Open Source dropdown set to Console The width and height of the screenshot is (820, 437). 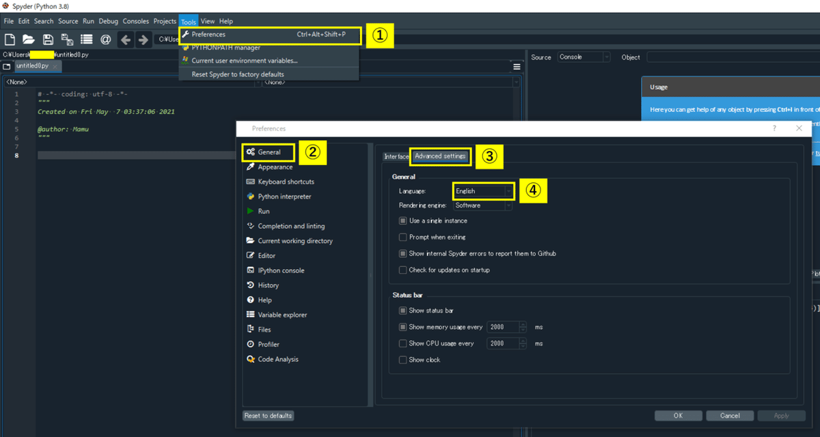click(584, 57)
